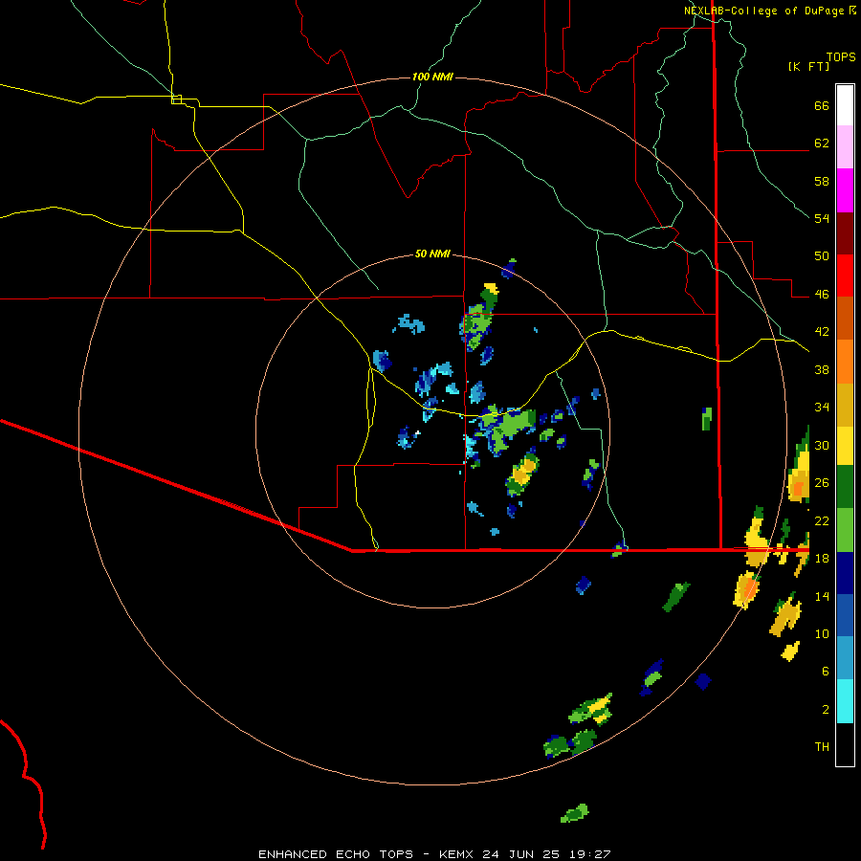Select the "34" legend value
Image resolution: width=861 pixels, height=861 pixels.
coord(822,408)
